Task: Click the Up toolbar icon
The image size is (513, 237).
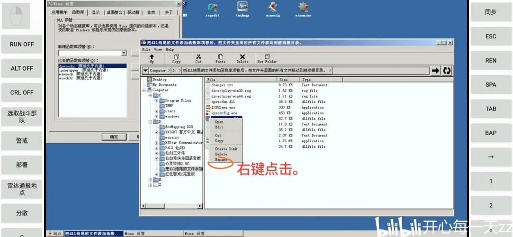Action: [x=152, y=58]
